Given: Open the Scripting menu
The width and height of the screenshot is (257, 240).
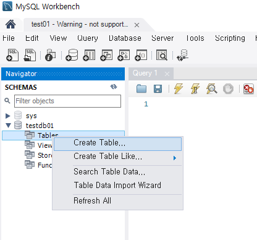Looking at the screenshot, I should (230, 38).
